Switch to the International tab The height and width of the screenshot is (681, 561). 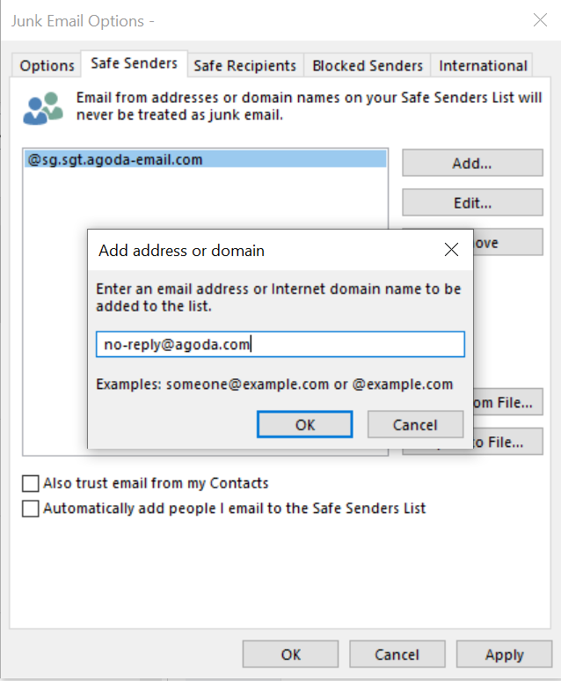[x=483, y=66]
